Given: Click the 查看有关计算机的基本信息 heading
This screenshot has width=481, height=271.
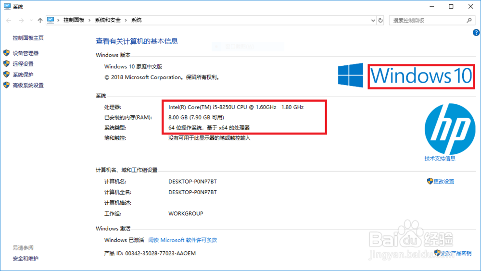Looking at the screenshot, I should [x=137, y=41].
